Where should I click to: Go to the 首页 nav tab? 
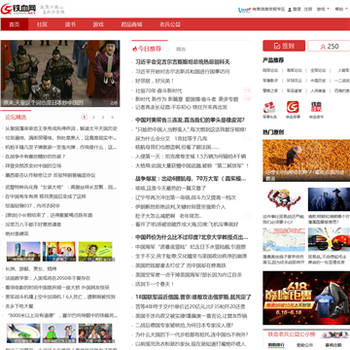pyautogui.click(x=15, y=24)
